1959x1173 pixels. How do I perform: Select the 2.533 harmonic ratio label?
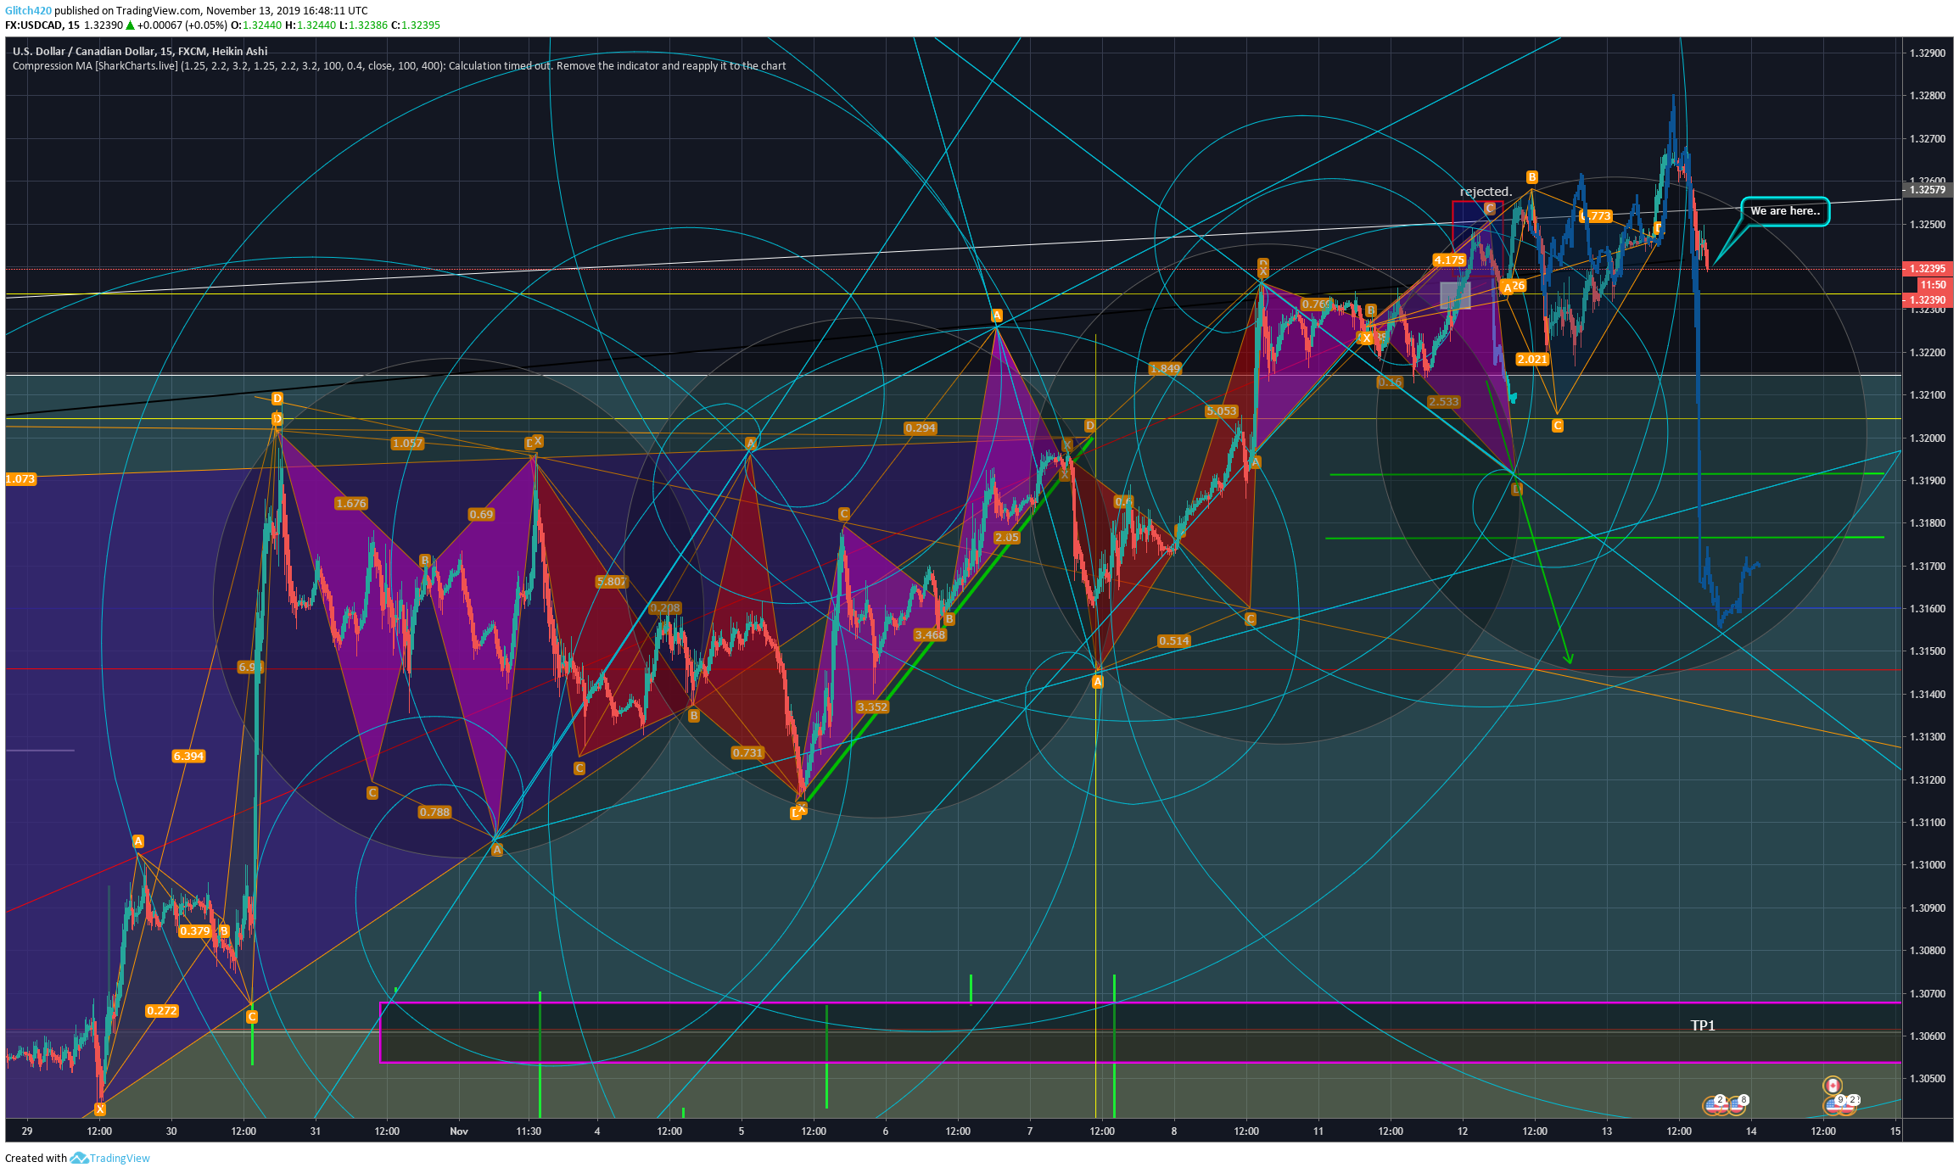(1444, 402)
